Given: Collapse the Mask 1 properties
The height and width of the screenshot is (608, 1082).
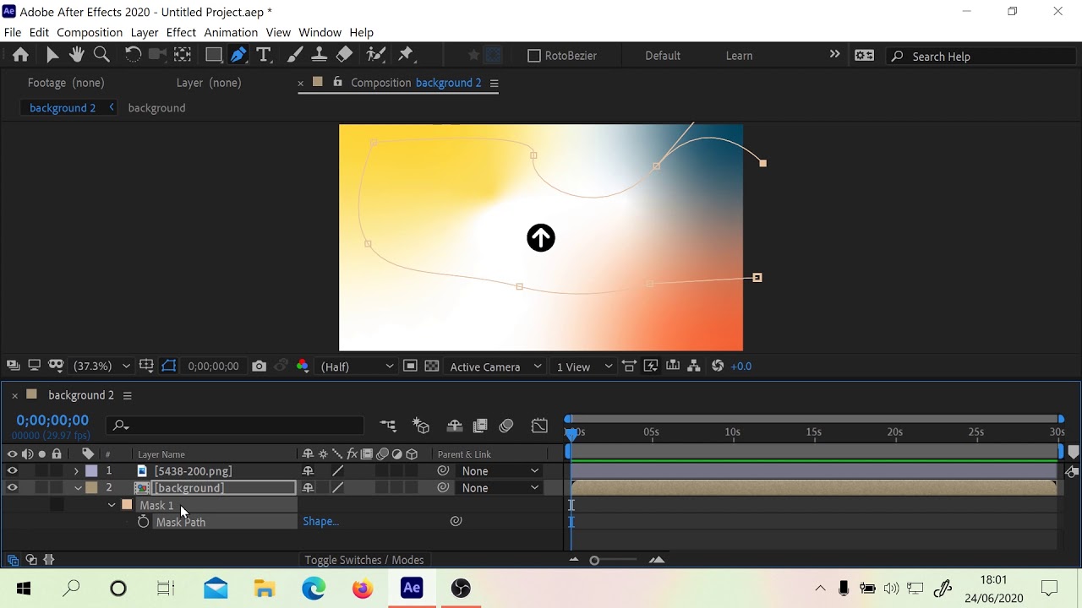Looking at the screenshot, I should 112,505.
